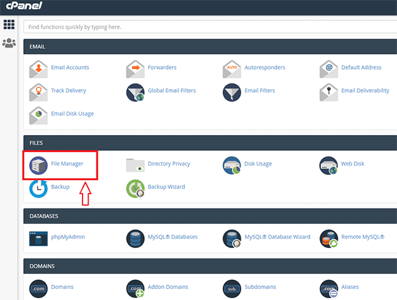This screenshot has height=300, width=397.
Task: Open the Email Disk Usage pie icon
Action: [x=38, y=115]
